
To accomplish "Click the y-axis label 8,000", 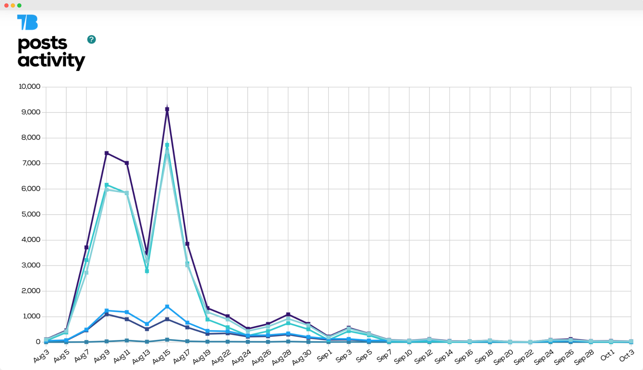I will (31, 138).
